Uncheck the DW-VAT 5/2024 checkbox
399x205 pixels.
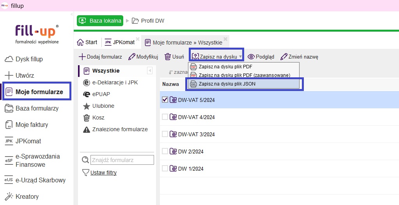click(165, 100)
